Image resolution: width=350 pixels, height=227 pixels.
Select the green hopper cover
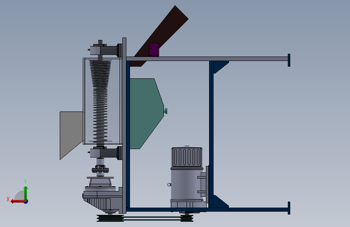146,113
